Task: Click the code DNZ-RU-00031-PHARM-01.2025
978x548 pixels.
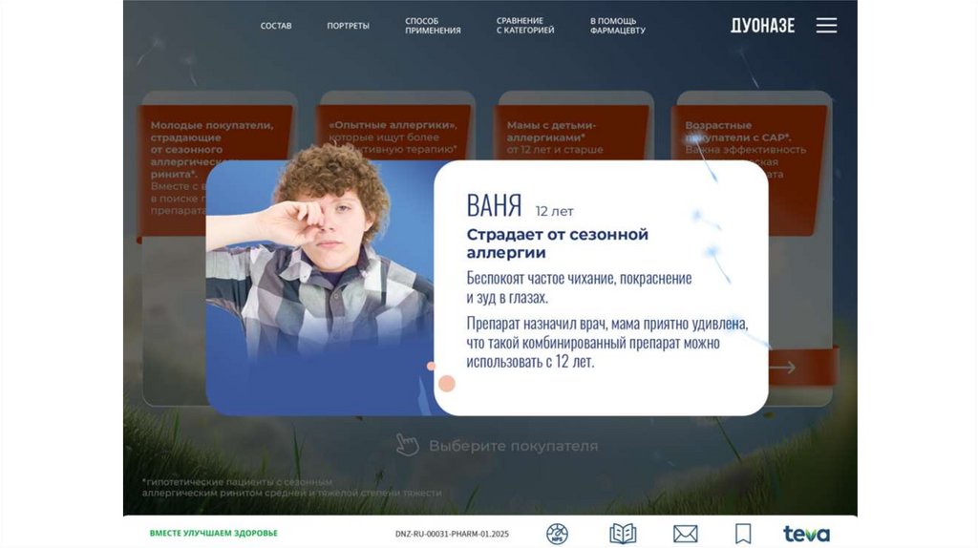Action: pos(452,534)
